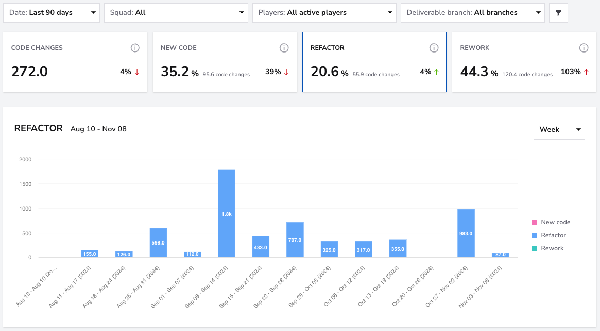Show info for Code Changes card

point(135,48)
